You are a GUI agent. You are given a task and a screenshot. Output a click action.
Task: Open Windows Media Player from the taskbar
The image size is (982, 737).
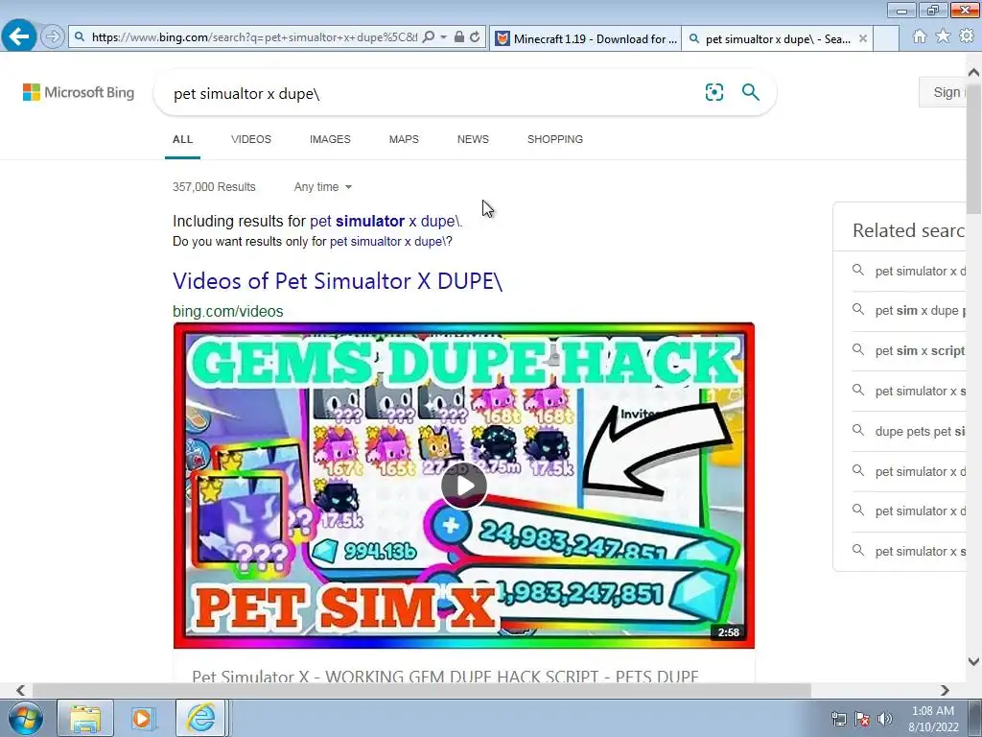[142, 718]
